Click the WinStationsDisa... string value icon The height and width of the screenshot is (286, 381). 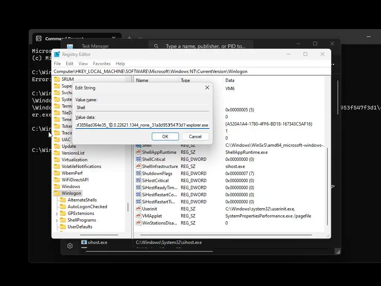click(138, 223)
